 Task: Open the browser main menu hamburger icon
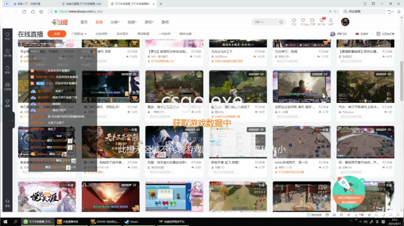pyautogui.click(x=399, y=12)
